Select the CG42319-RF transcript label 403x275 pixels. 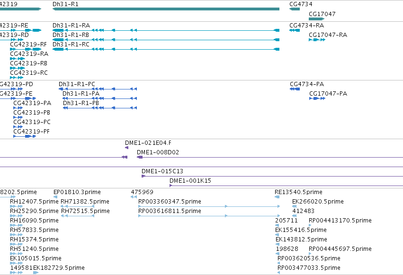click(28, 44)
